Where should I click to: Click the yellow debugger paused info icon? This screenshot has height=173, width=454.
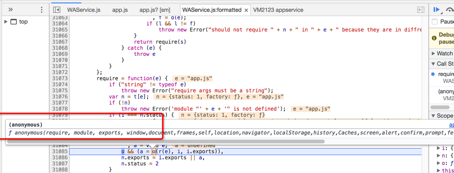pyautogui.click(x=434, y=38)
